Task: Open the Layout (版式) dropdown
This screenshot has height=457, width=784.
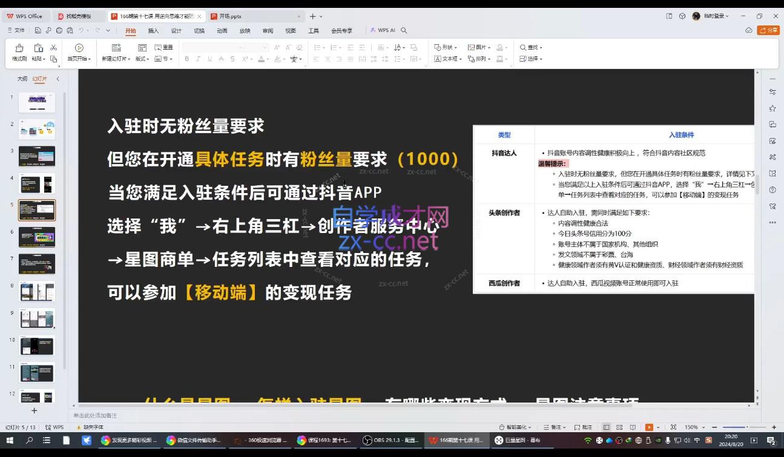Action: point(142,59)
